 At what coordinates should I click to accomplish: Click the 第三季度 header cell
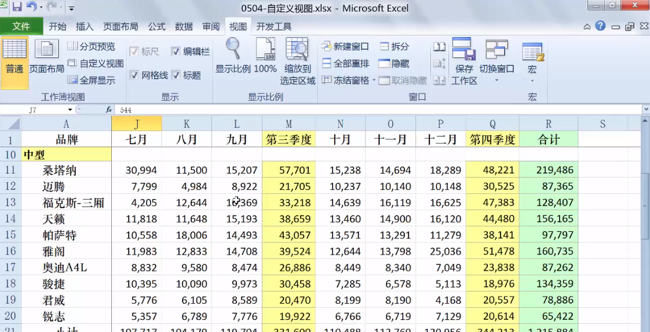289,139
